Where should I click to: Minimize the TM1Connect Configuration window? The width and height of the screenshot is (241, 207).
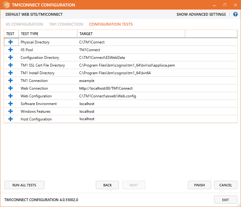tap(214, 5)
